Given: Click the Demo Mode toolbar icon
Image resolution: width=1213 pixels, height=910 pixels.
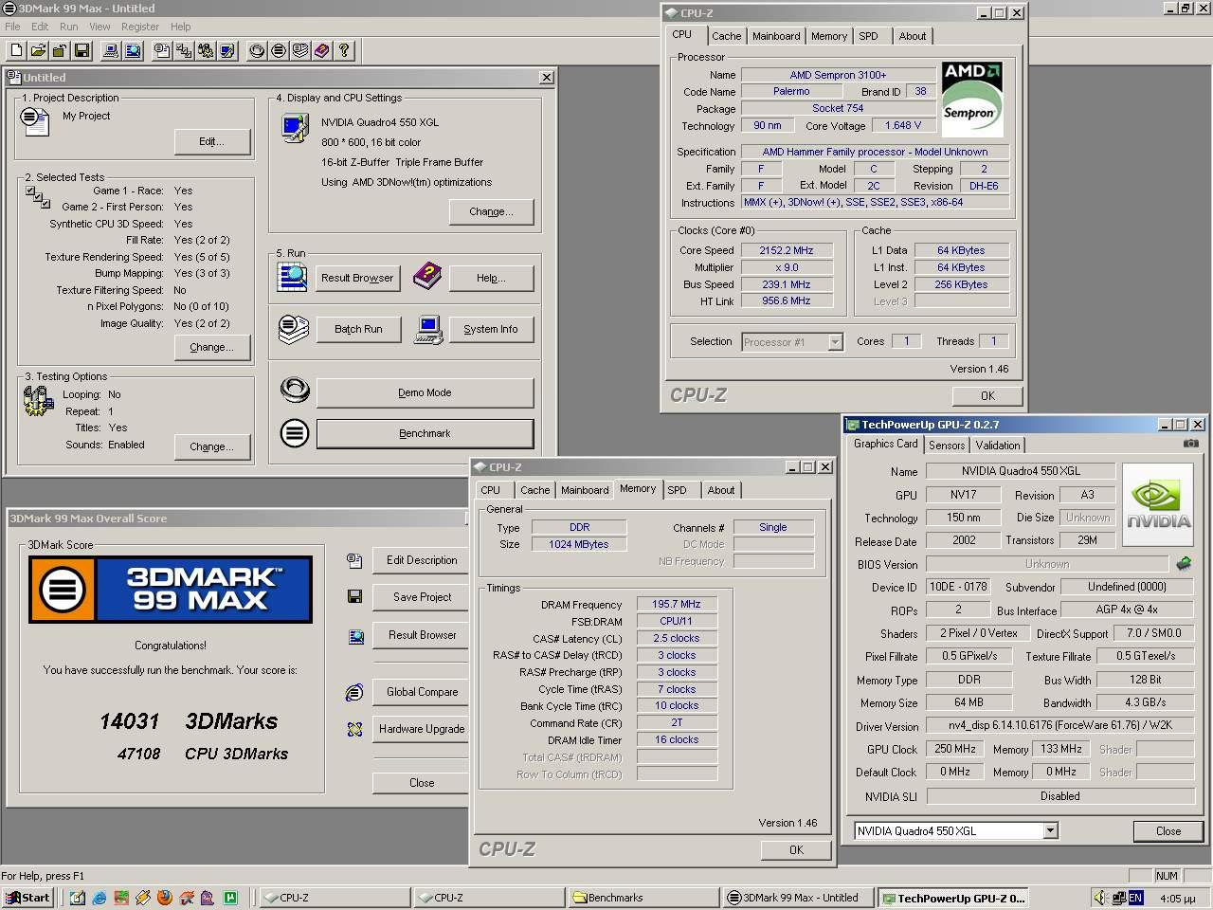Looking at the screenshot, I should [257, 50].
